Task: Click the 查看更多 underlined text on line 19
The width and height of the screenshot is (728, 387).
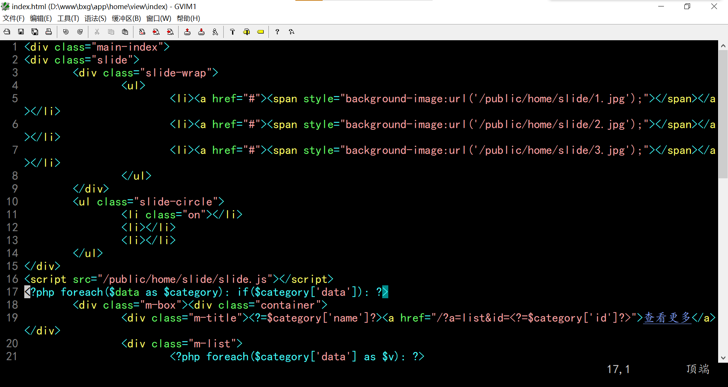Action: coord(667,318)
